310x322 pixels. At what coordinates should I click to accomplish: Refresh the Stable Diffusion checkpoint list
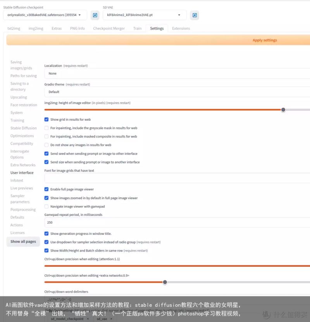click(x=95, y=15)
